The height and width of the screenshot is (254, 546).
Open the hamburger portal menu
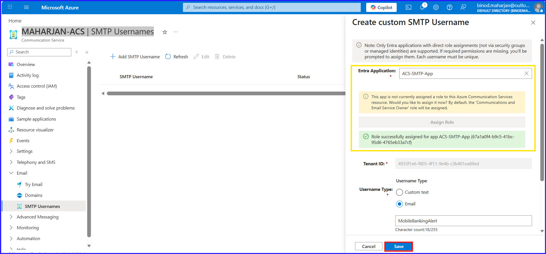pos(26,7)
